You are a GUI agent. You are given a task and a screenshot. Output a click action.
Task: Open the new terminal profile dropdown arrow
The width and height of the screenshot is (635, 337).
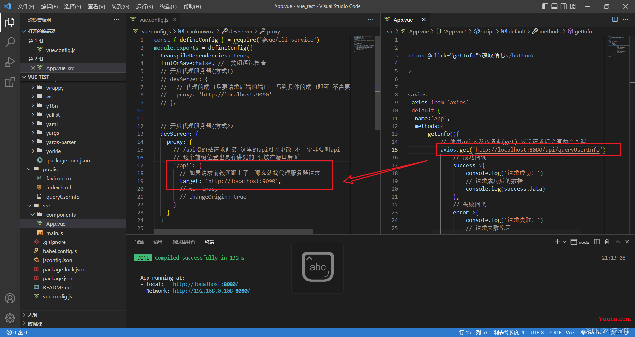coord(564,242)
